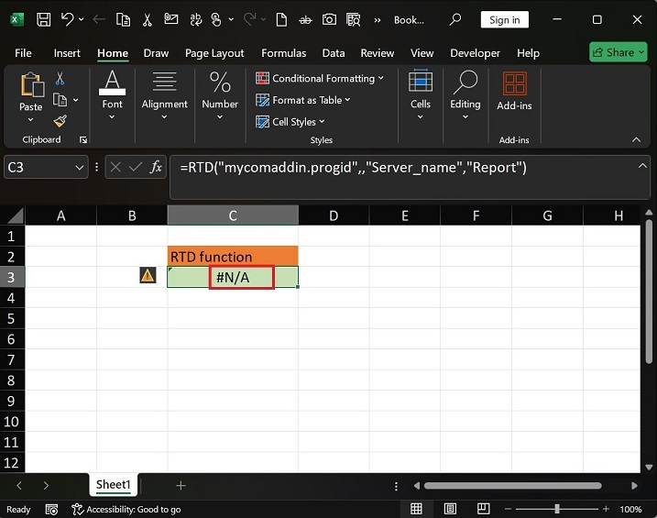Click the error warning icon beside C3

(148, 276)
